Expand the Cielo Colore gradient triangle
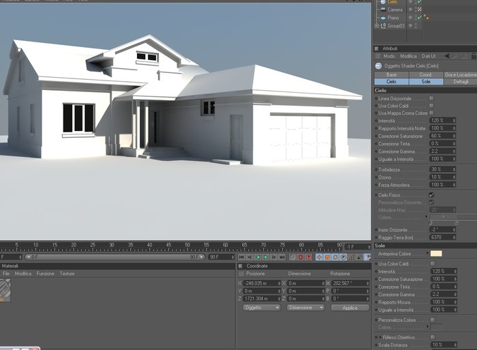This screenshot has width=477, height=350. pos(427,216)
